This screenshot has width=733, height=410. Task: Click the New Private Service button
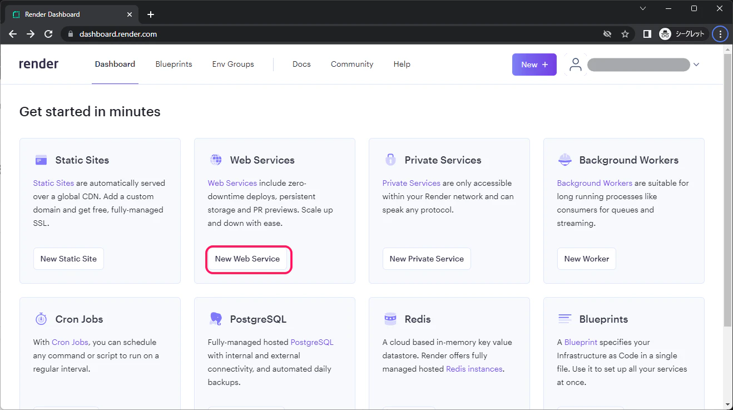click(x=427, y=259)
